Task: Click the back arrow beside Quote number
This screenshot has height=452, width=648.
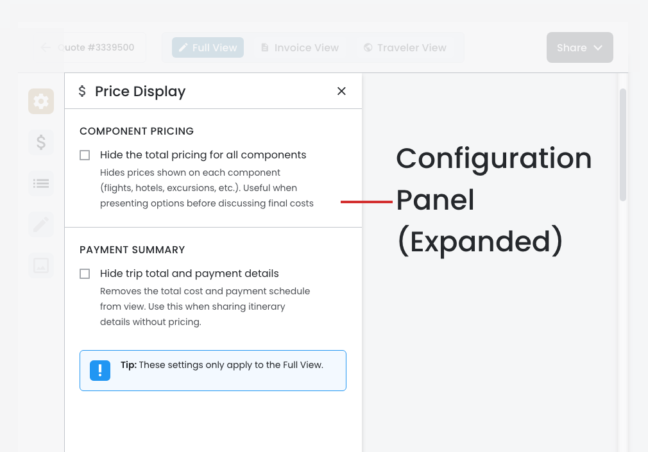Action: click(x=45, y=47)
